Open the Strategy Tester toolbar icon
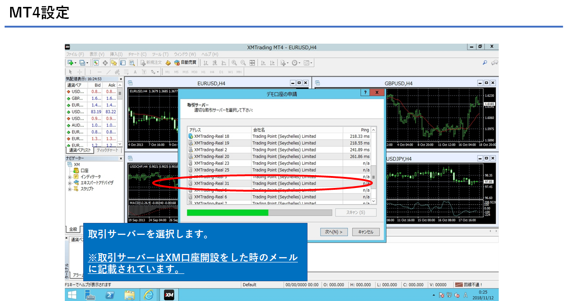The height and width of the screenshot is (301, 564). point(132,62)
